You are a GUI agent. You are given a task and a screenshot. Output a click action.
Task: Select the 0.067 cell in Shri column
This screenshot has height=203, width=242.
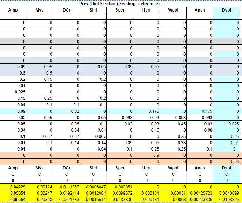click(93, 136)
